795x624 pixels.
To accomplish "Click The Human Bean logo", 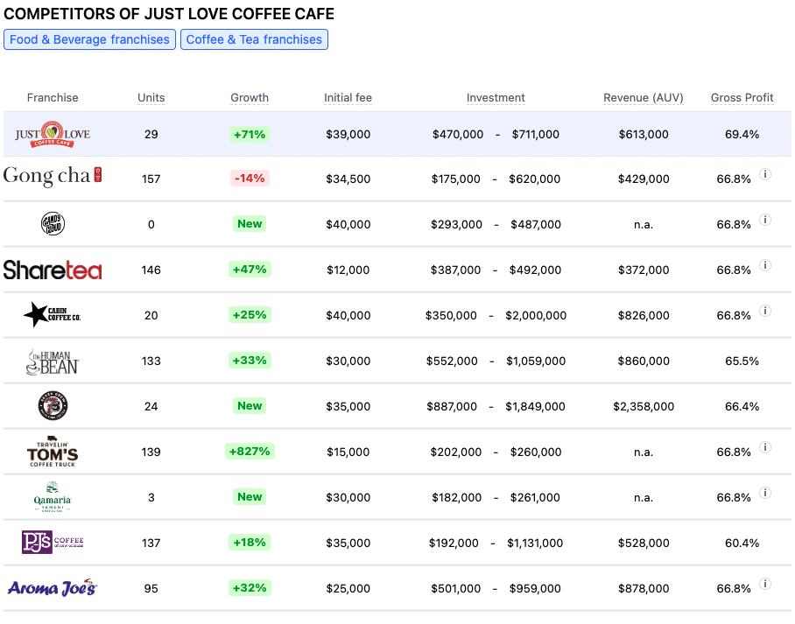I will point(53,362).
